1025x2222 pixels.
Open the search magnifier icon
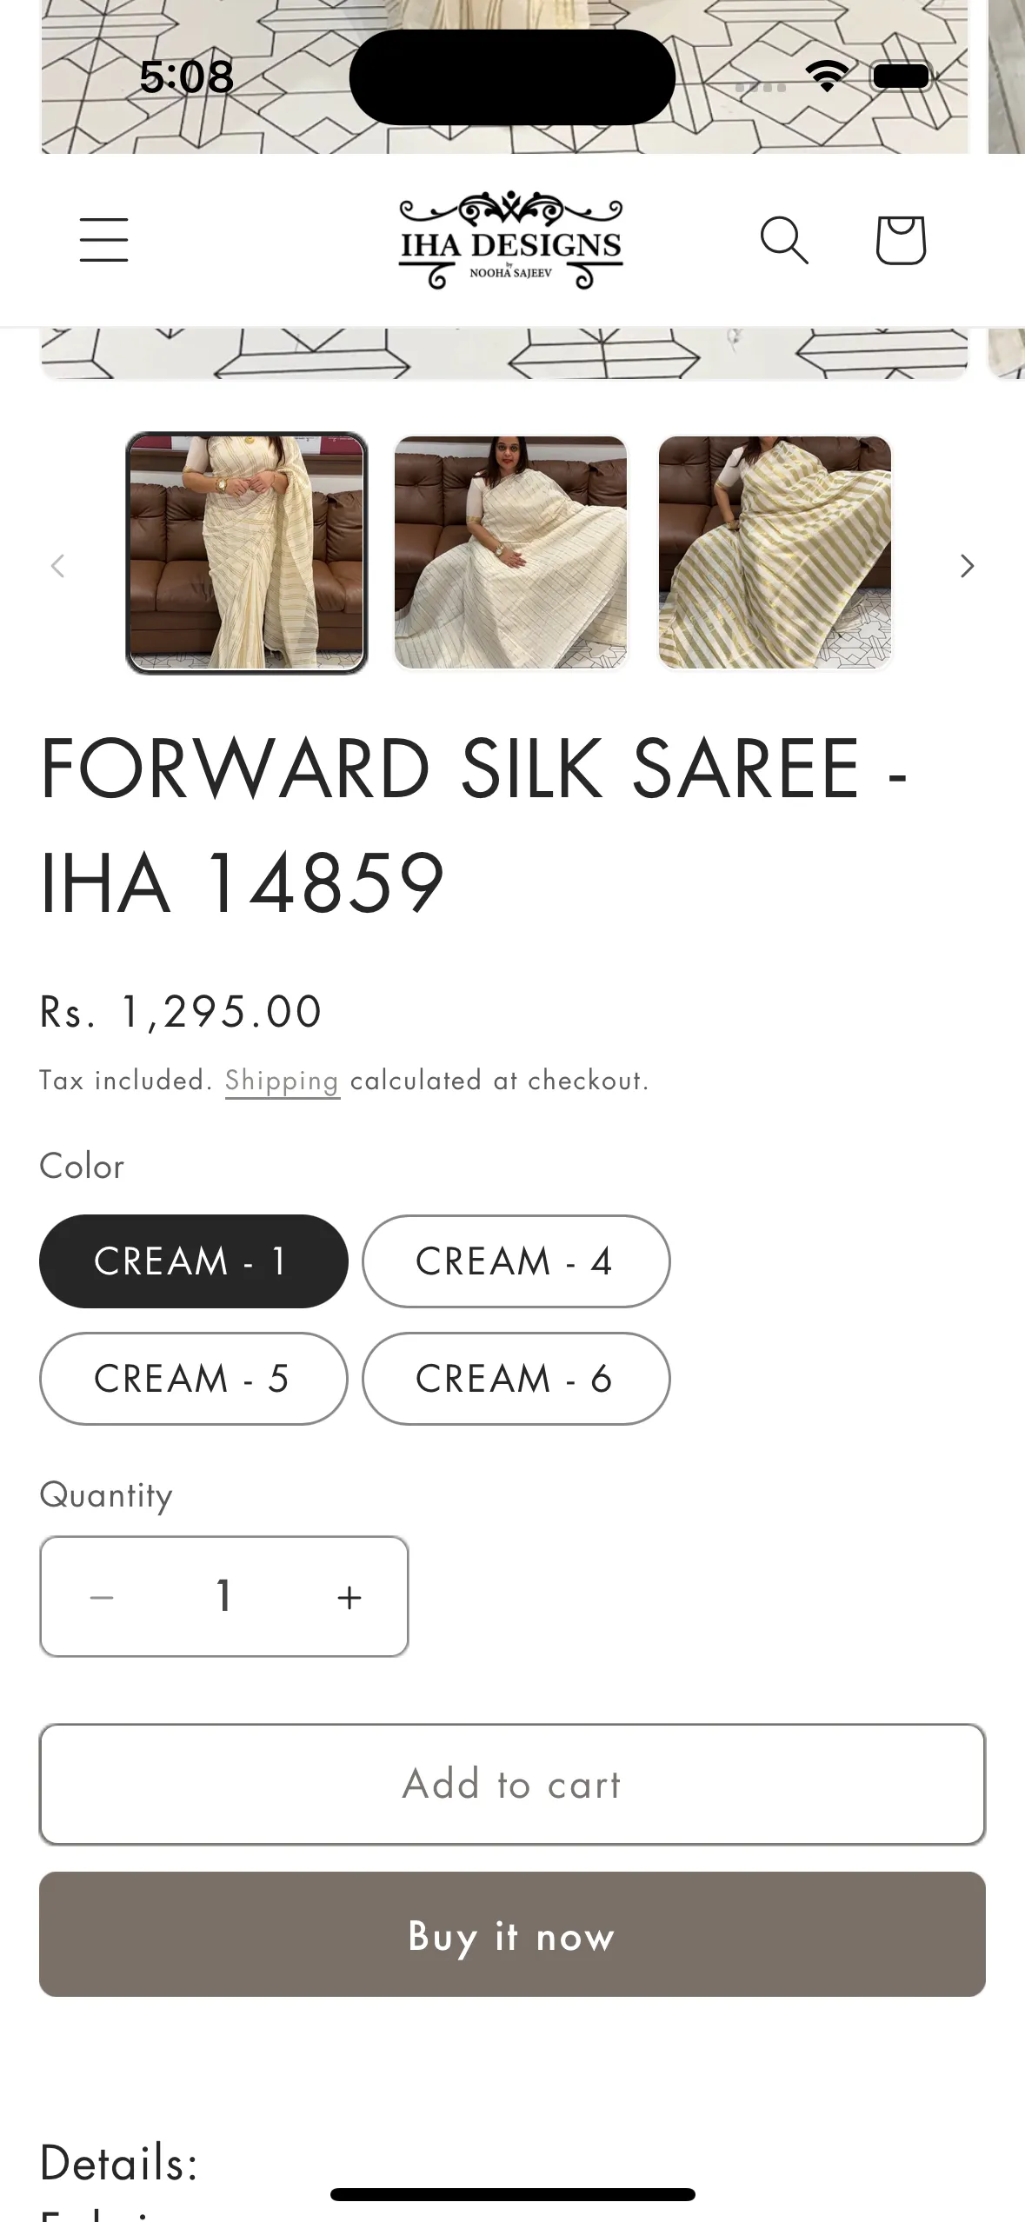click(x=784, y=240)
